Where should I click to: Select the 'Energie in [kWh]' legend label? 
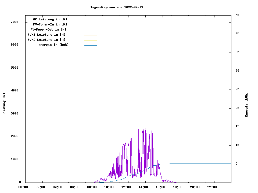(x=53, y=45)
